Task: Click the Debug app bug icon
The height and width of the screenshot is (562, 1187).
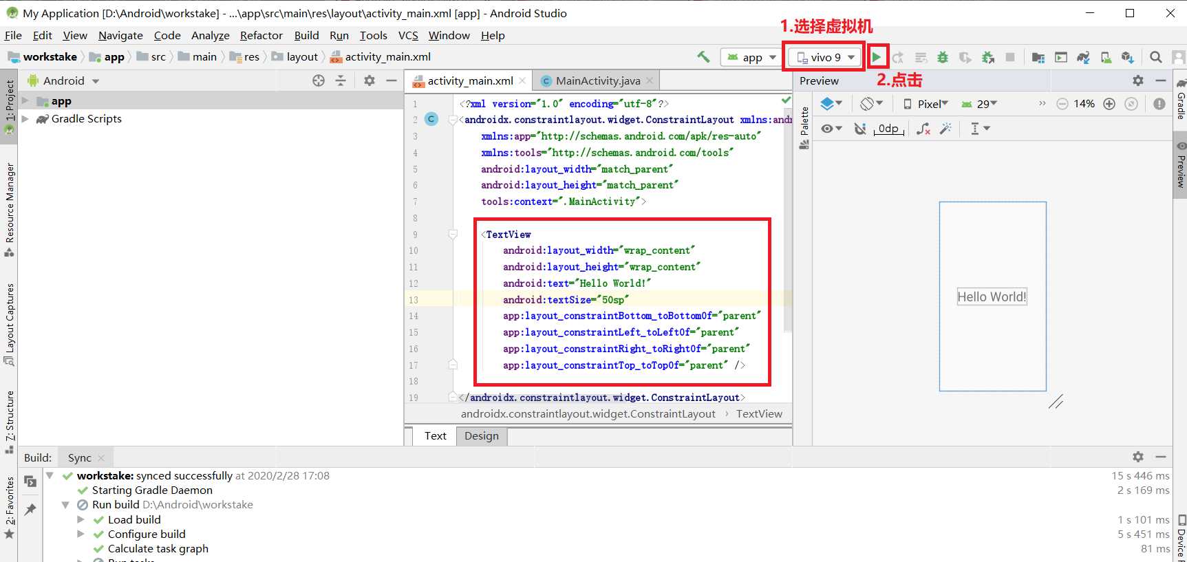Action: click(943, 57)
